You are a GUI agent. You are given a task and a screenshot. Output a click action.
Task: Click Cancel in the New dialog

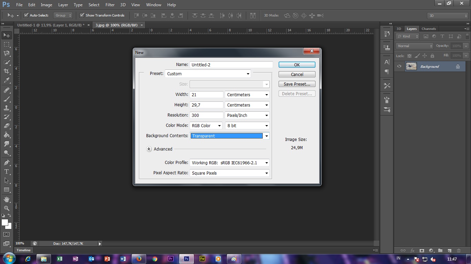[x=297, y=74]
